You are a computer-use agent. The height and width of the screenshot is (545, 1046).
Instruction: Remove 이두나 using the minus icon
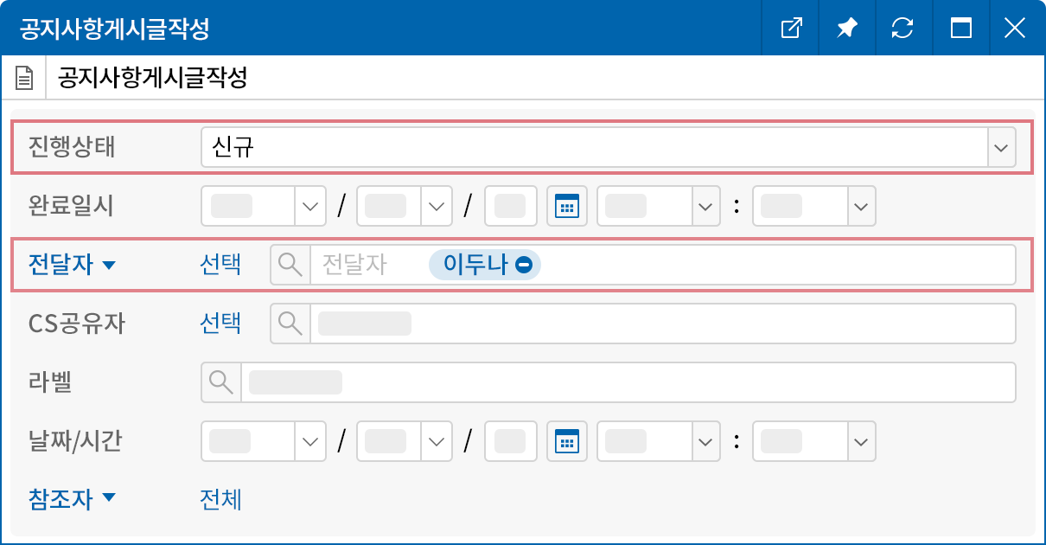tap(524, 265)
